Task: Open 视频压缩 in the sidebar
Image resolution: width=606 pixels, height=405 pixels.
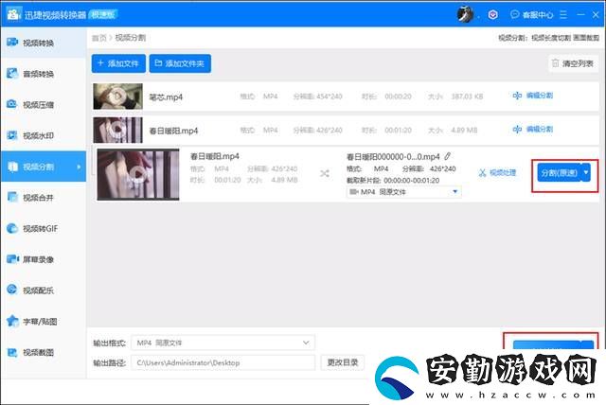Action: pos(44,104)
